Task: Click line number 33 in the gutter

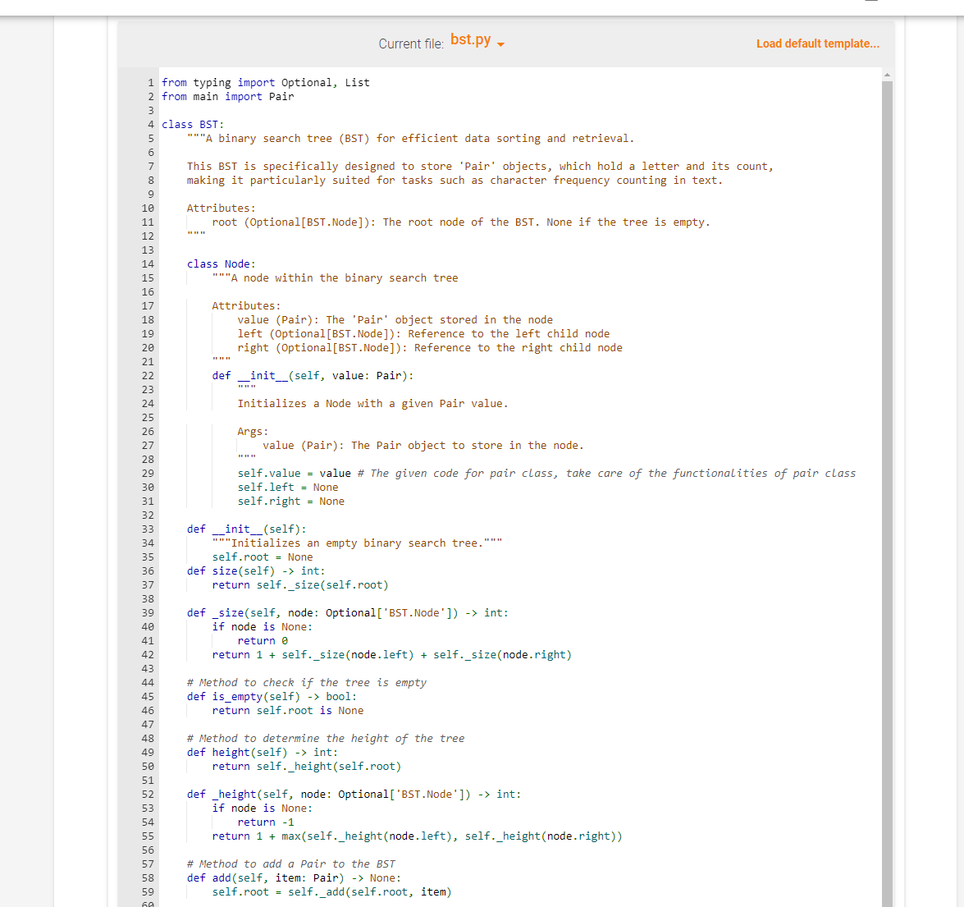Action: (147, 529)
